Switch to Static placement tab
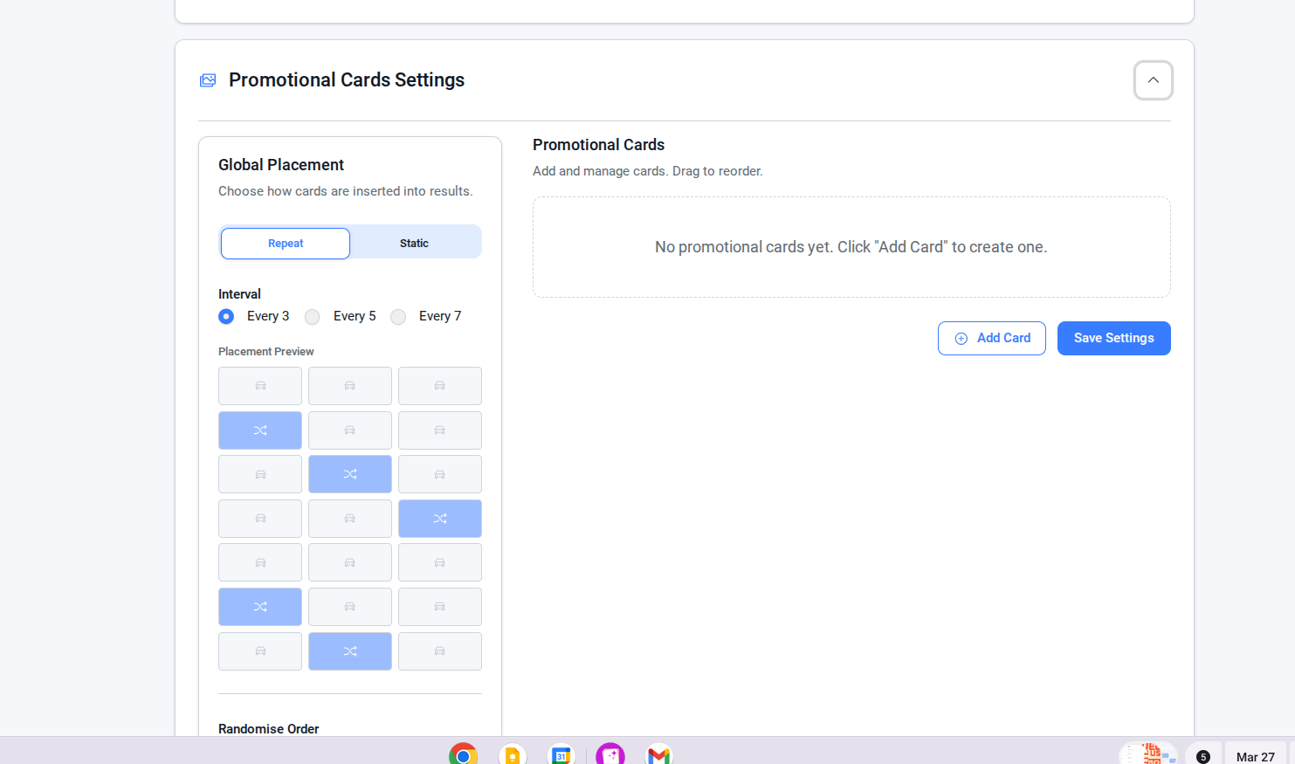The height and width of the screenshot is (764, 1295). (x=414, y=244)
